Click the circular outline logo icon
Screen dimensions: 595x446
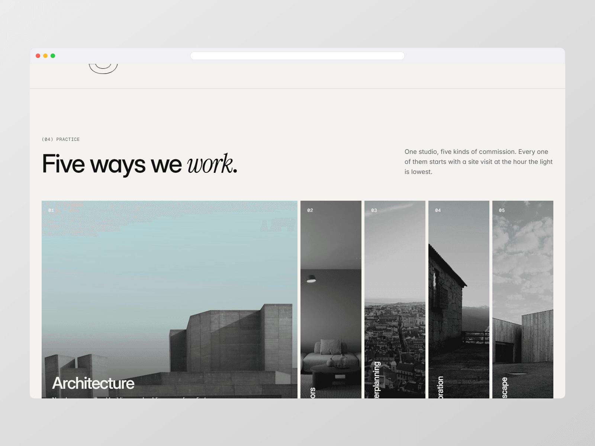[103, 68]
